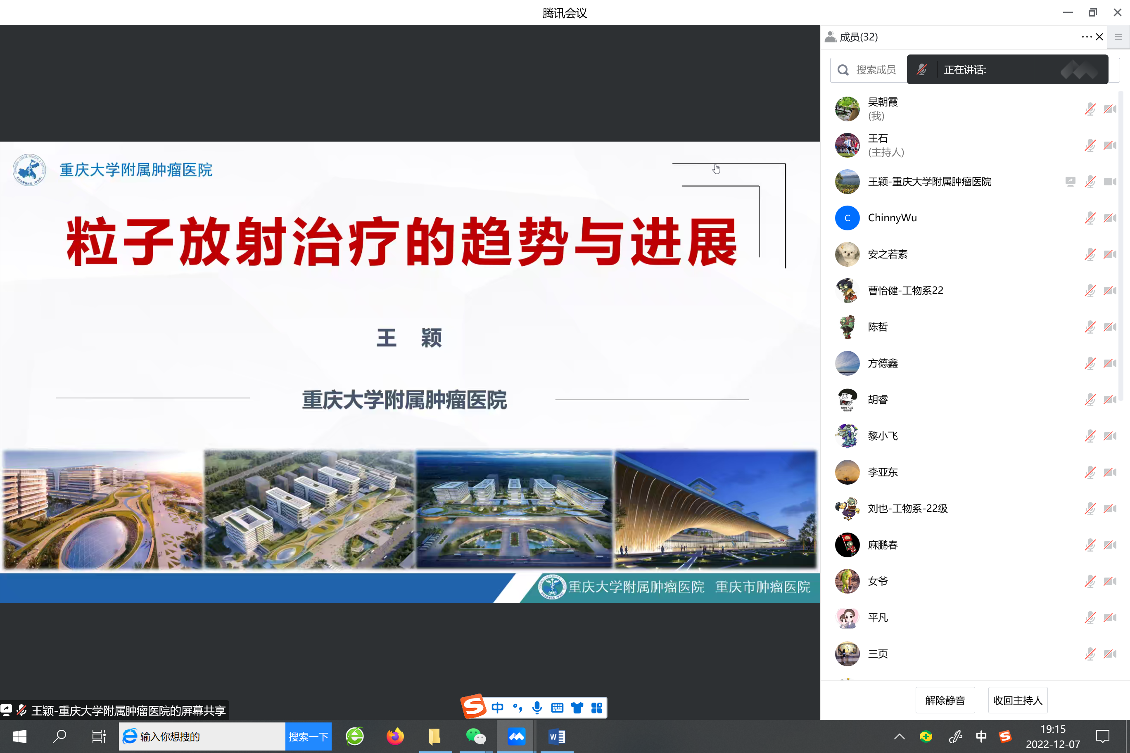Click microphone icon for 黎小飞
The image size is (1130, 753).
click(1090, 436)
